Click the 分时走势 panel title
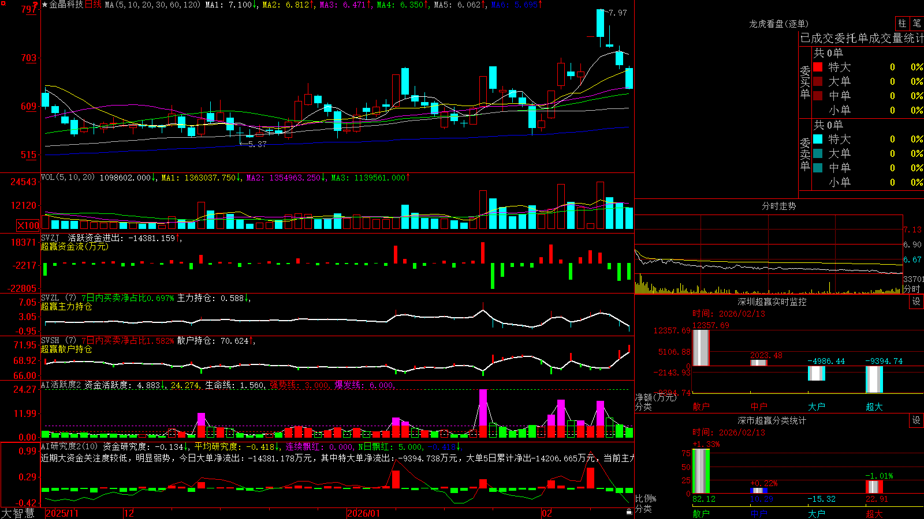Viewport: 924px width, 519px height. (778, 206)
